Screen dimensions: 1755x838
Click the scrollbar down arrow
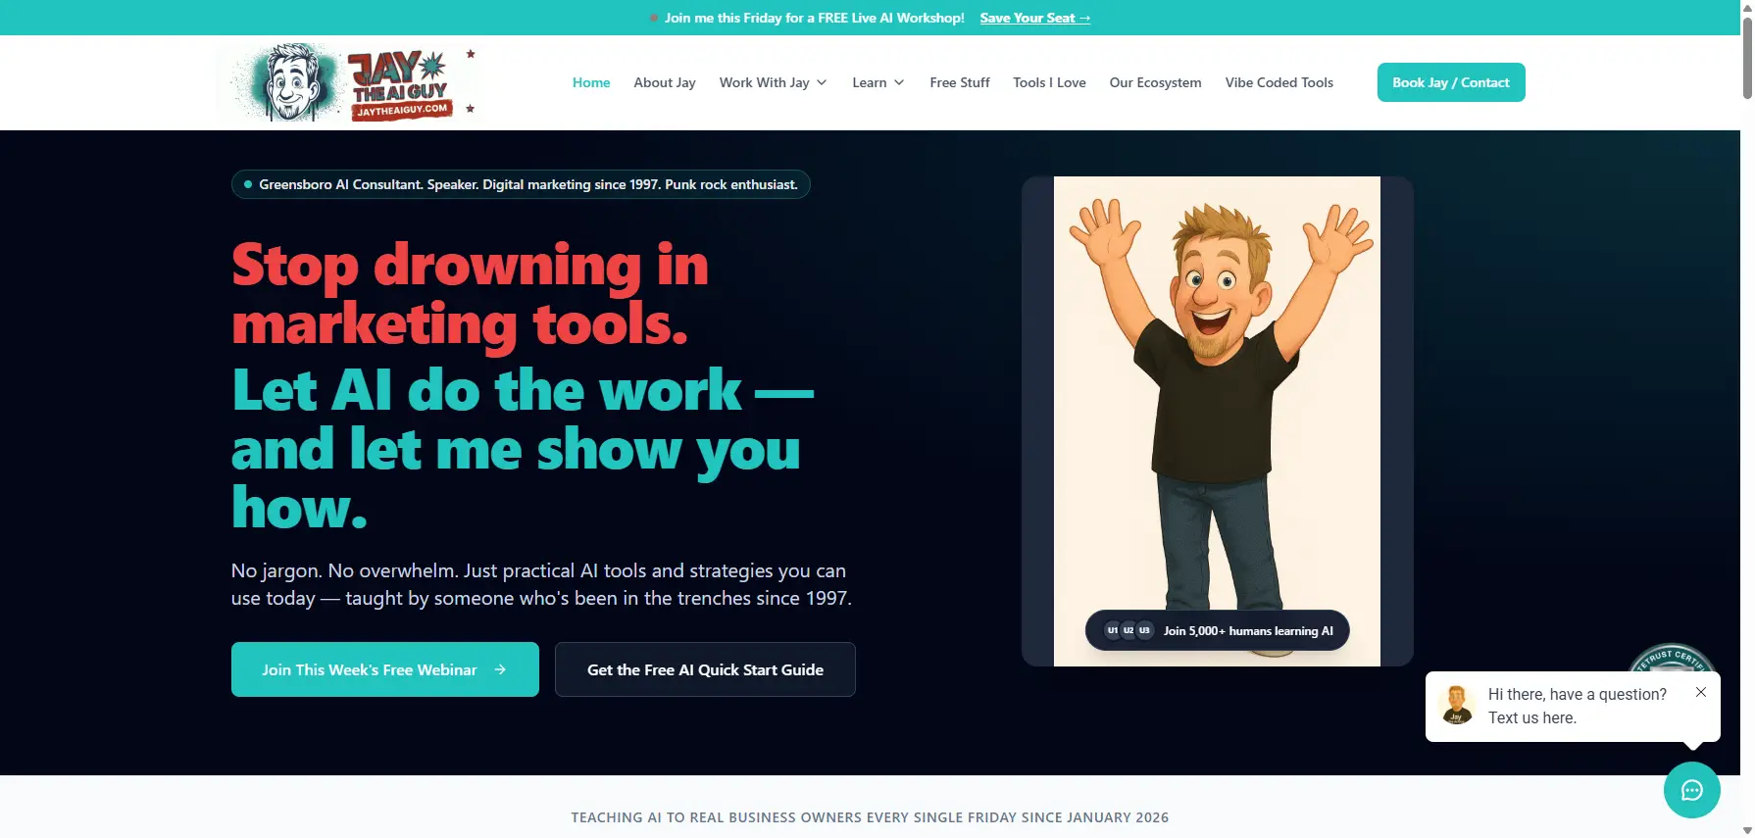tap(1747, 830)
